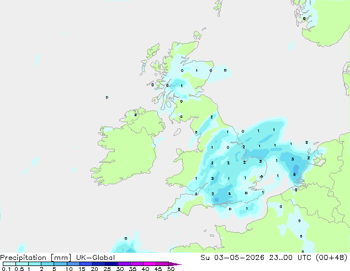This screenshot has width=350, height=271.
Task: Choose the 25–30 mm dark navy swatch
Action: click(112, 264)
